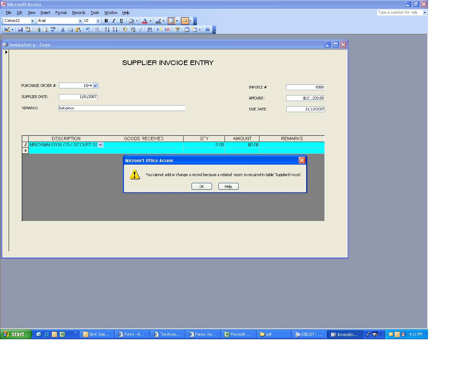Open the Description combo dropdown in subform row

point(101,145)
